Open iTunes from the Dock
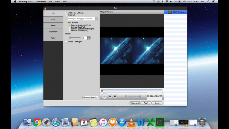229x129 pixels. (x=103, y=122)
